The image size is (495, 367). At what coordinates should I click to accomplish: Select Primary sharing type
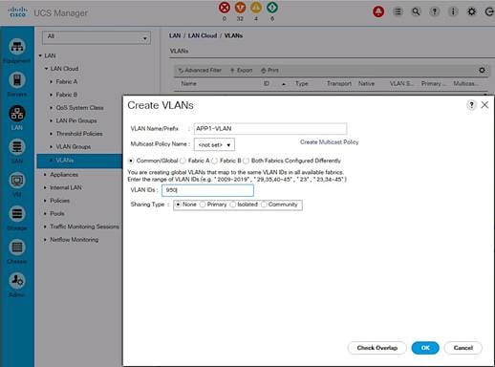203,205
